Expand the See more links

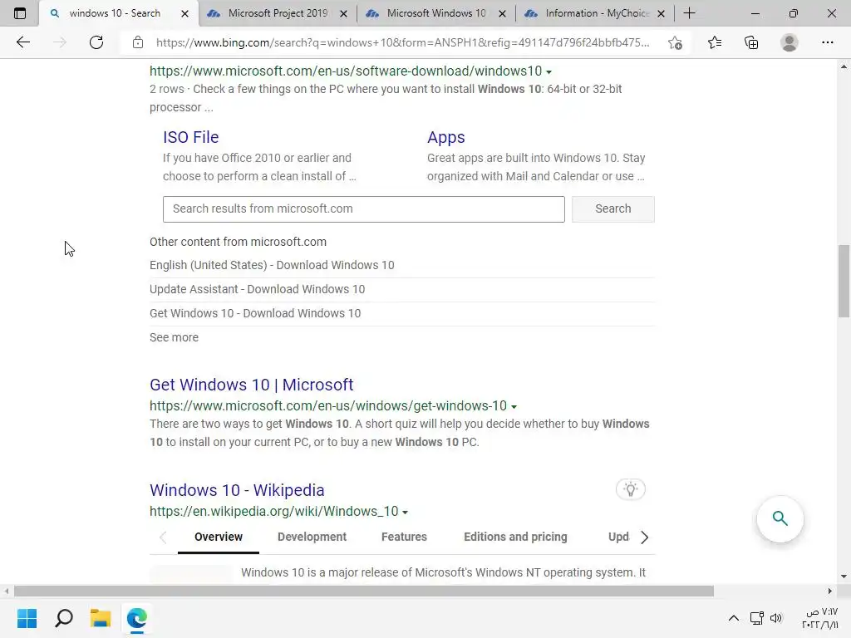click(175, 337)
